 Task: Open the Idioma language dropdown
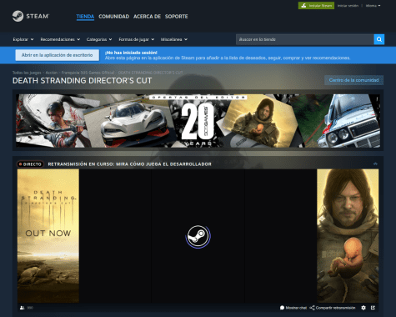point(373,6)
